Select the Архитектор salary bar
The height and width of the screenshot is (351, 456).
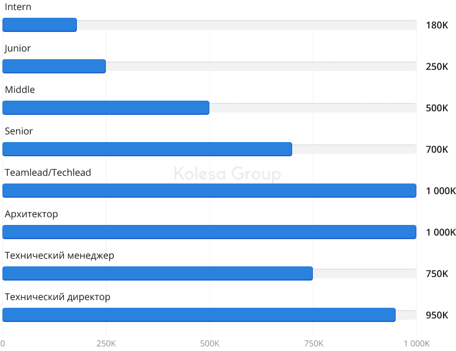pos(209,232)
